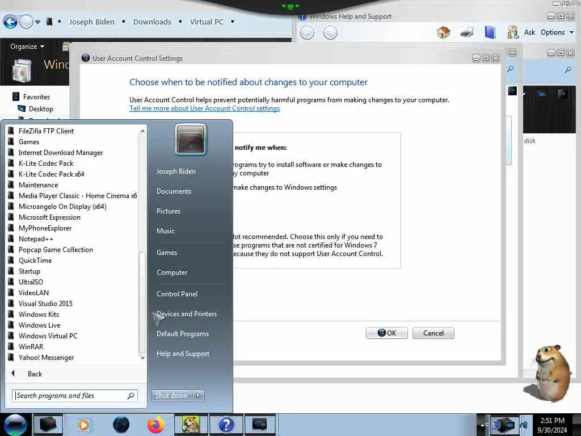This screenshot has width=581, height=436.
Task: Open Browse Help book icon
Action: [490, 32]
